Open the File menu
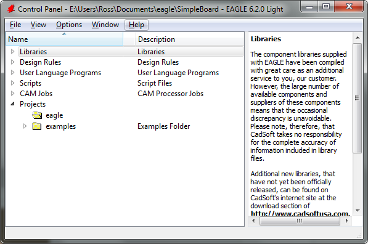The image size is (368, 244). [x=15, y=25]
